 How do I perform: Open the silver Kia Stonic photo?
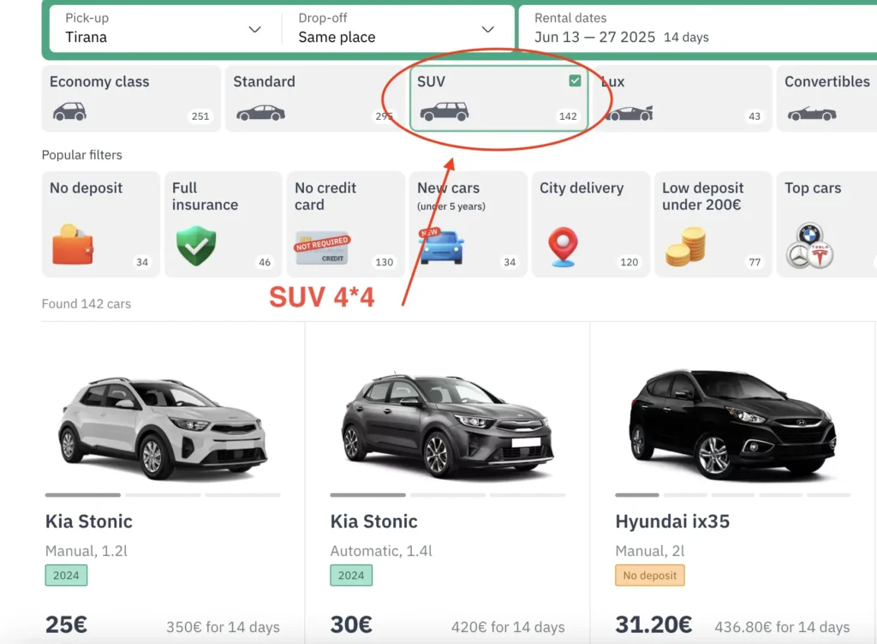163,427
